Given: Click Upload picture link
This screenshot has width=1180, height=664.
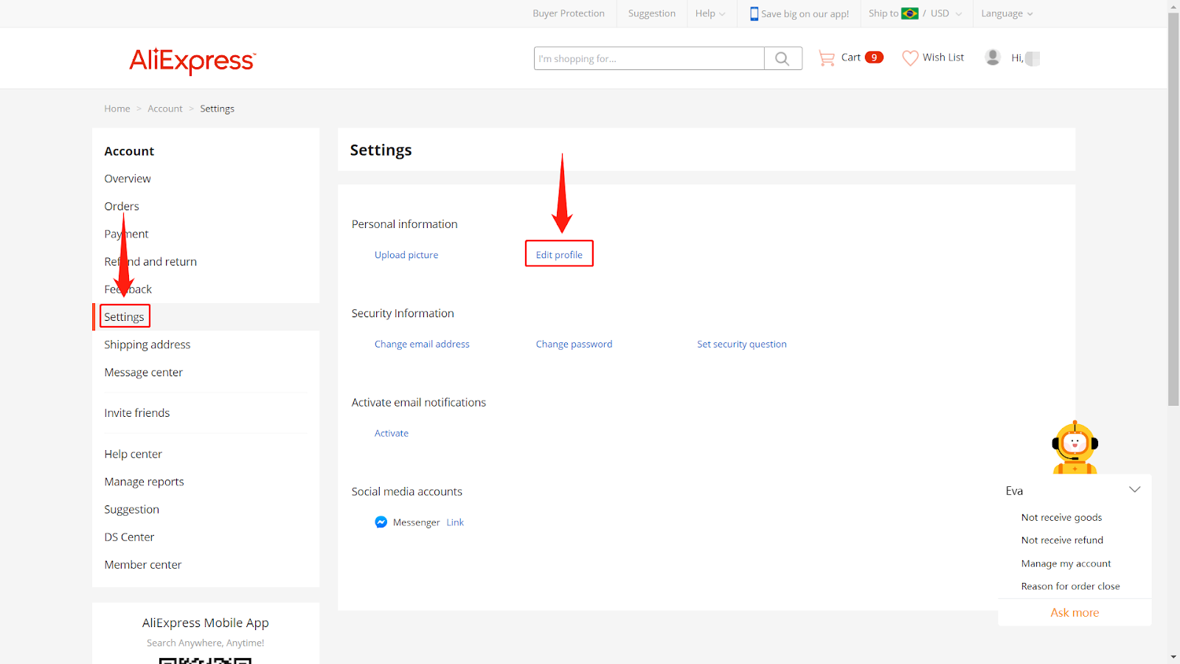Looking at the screenshot, I should [x=406, y=255].
